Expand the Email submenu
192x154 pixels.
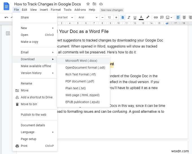[x=35, y=52]
